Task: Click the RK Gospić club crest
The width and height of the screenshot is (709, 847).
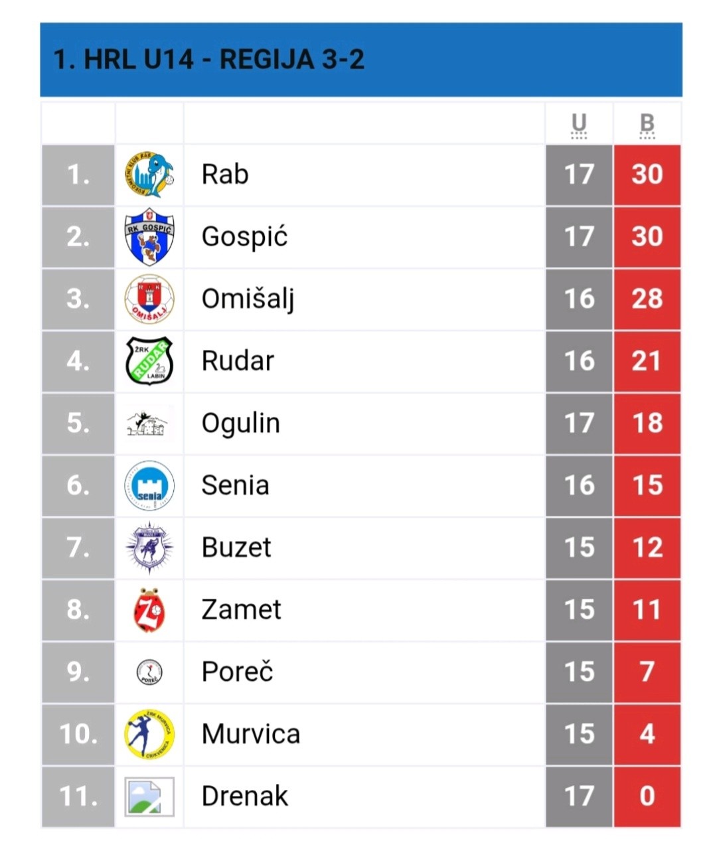Action: (x=149, y=237)
